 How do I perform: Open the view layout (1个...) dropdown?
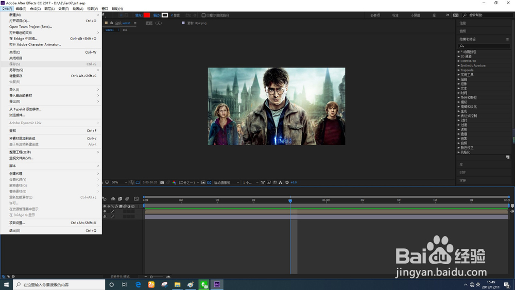coord(250,182)
